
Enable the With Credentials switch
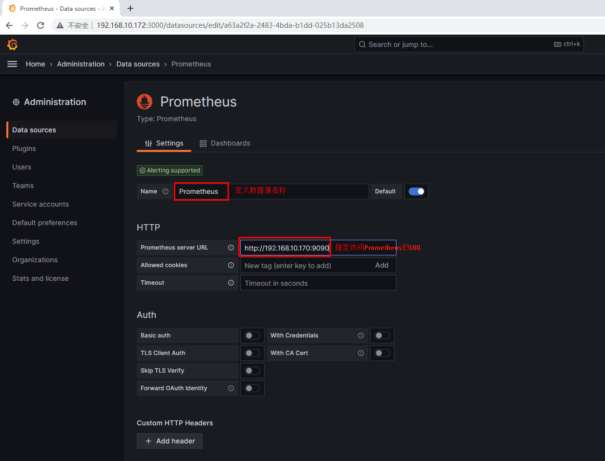coord(382,335)
